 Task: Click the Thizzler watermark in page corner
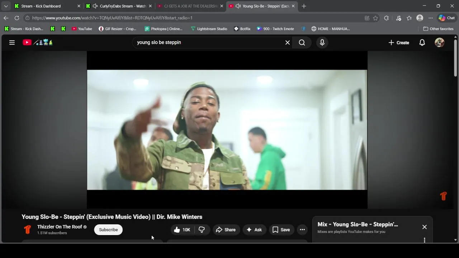(444, 196)
